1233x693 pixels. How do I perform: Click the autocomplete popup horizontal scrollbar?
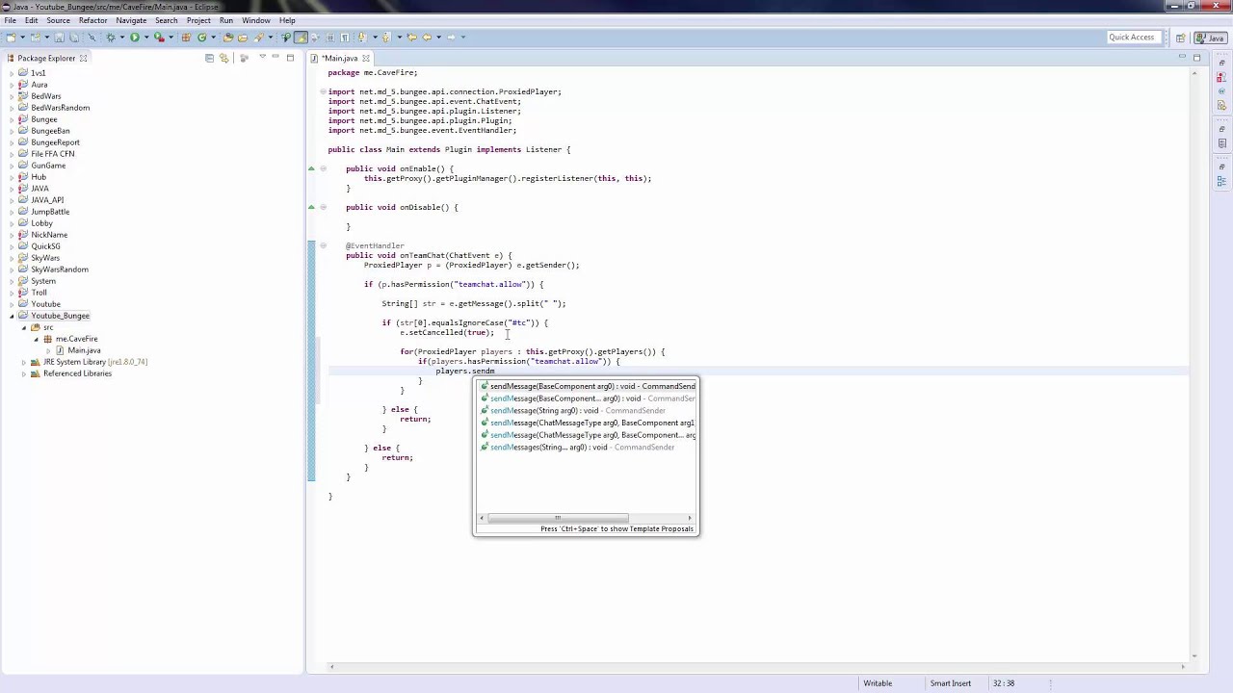coord(557,518)
